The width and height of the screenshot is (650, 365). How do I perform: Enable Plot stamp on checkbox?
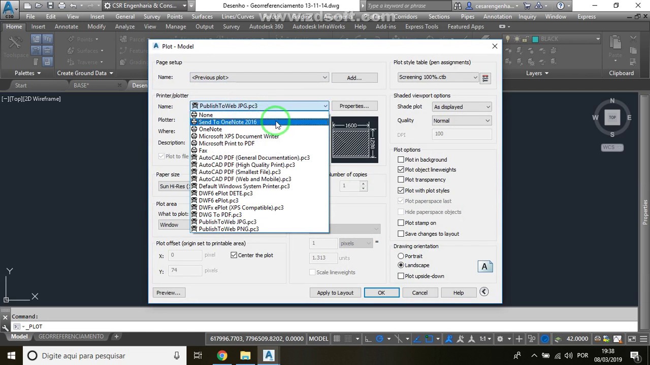401,223
